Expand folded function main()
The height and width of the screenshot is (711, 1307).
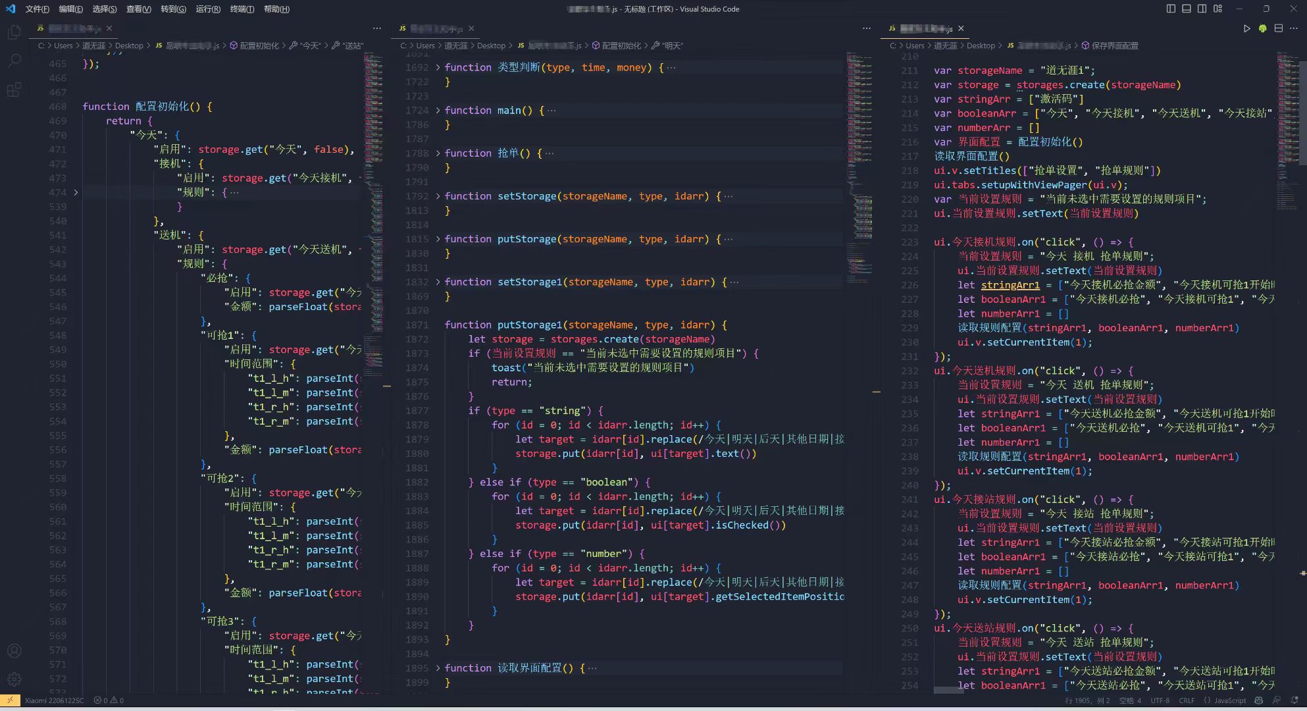pyautogui.click(x=438, y=111)
